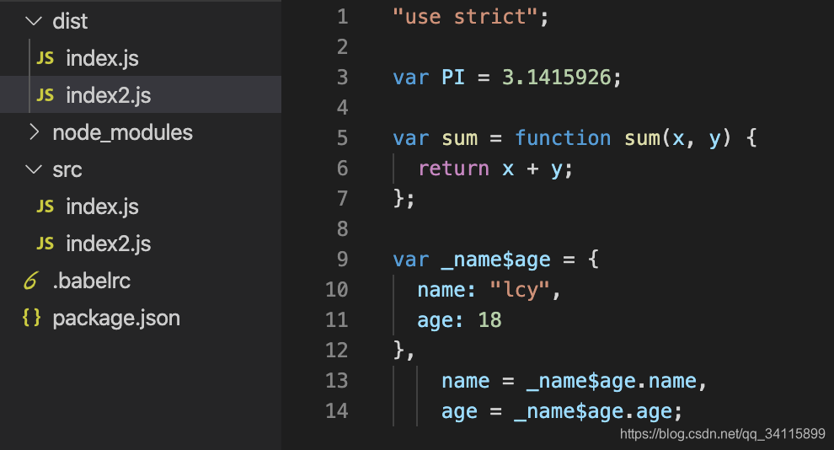Viewport: 834px width, 450px height.
Task: Select the node_modules folder label
Action: [x=122, y=132]
